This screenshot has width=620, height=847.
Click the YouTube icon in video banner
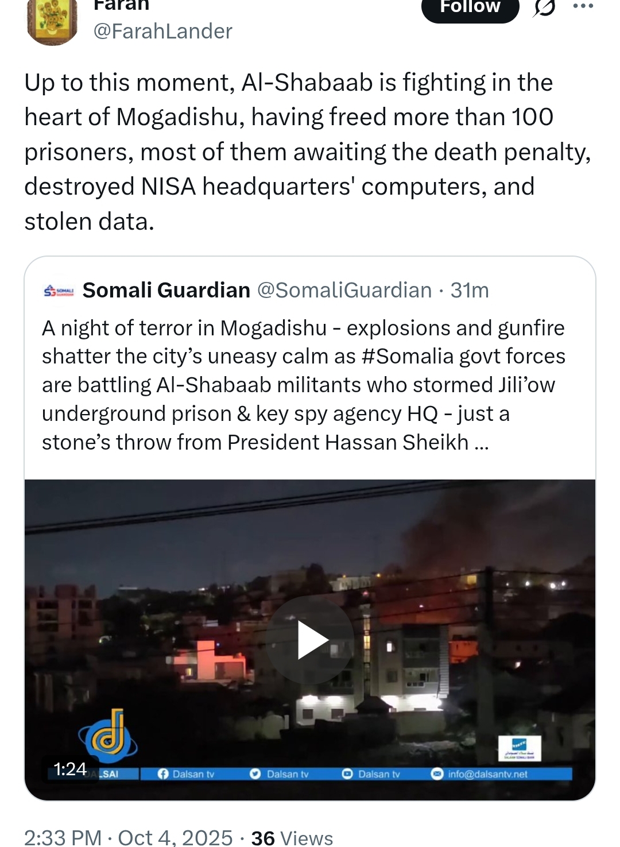coord(347,774)
